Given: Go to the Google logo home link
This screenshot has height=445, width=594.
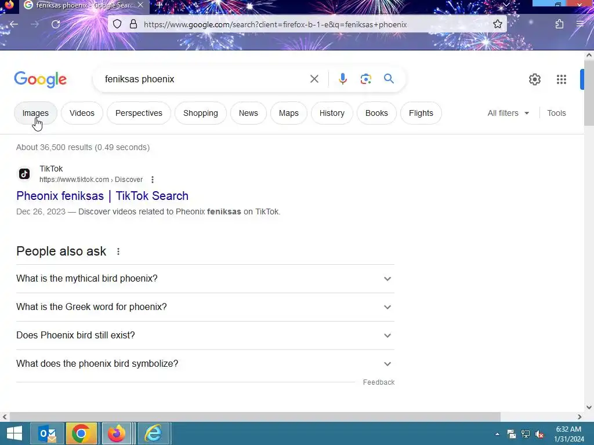Looking at the screenshot, I should coord(40,79).
